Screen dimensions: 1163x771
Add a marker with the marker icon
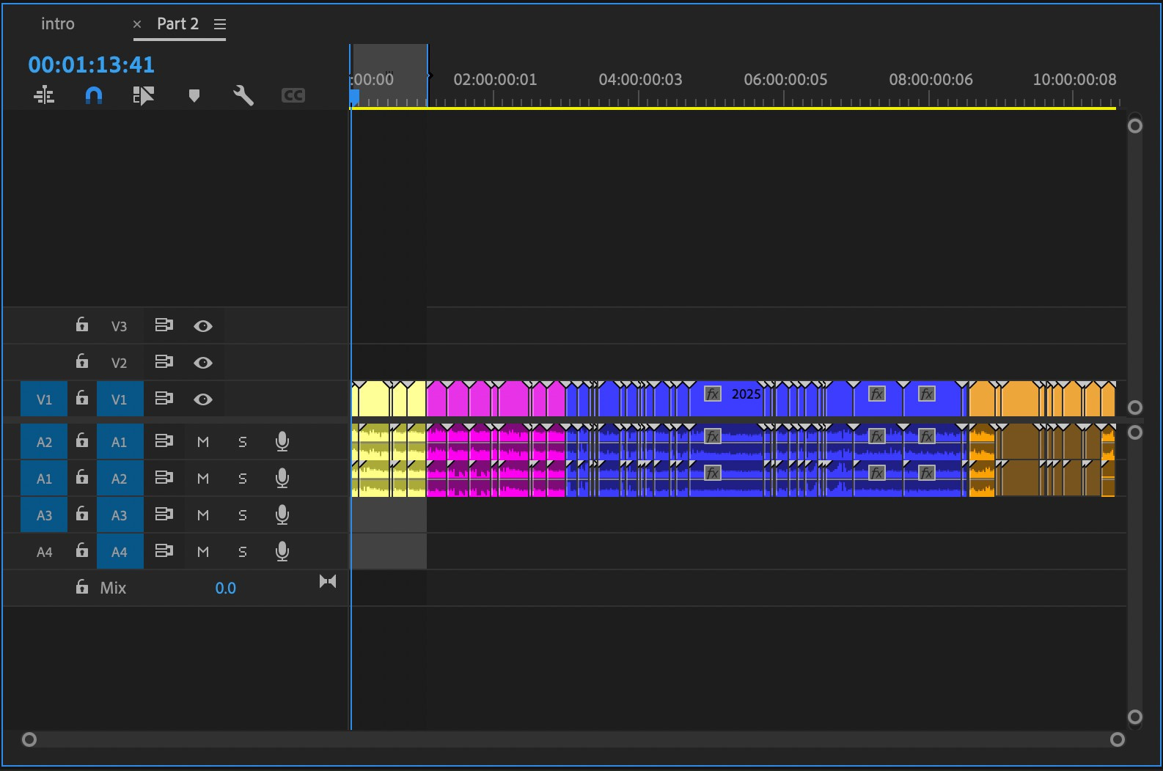coord(194,95)
